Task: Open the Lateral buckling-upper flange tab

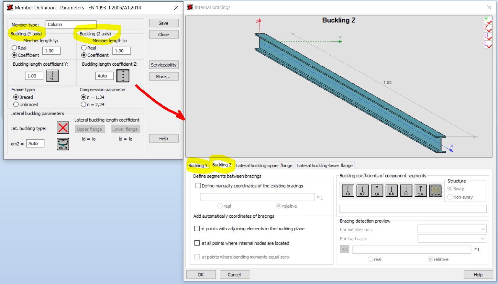Action: pos(264,165)
